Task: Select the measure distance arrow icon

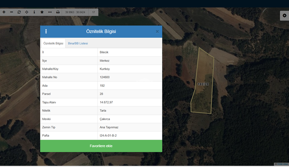Action: tap(50, 12)
